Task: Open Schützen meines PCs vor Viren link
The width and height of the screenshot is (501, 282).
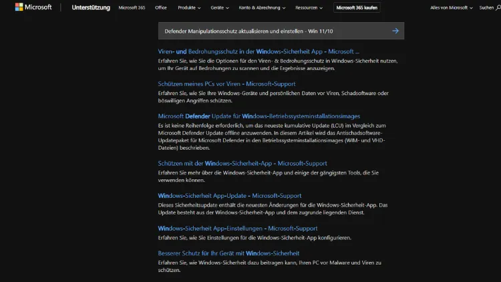Action: pos(226,84)
